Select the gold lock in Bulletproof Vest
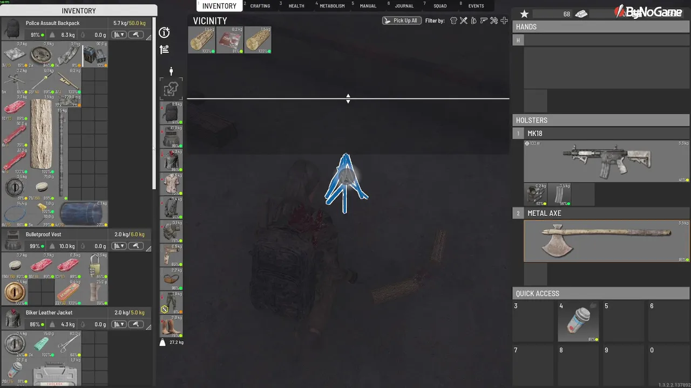The width and height of the screenshot is (691, 388). 15,293
